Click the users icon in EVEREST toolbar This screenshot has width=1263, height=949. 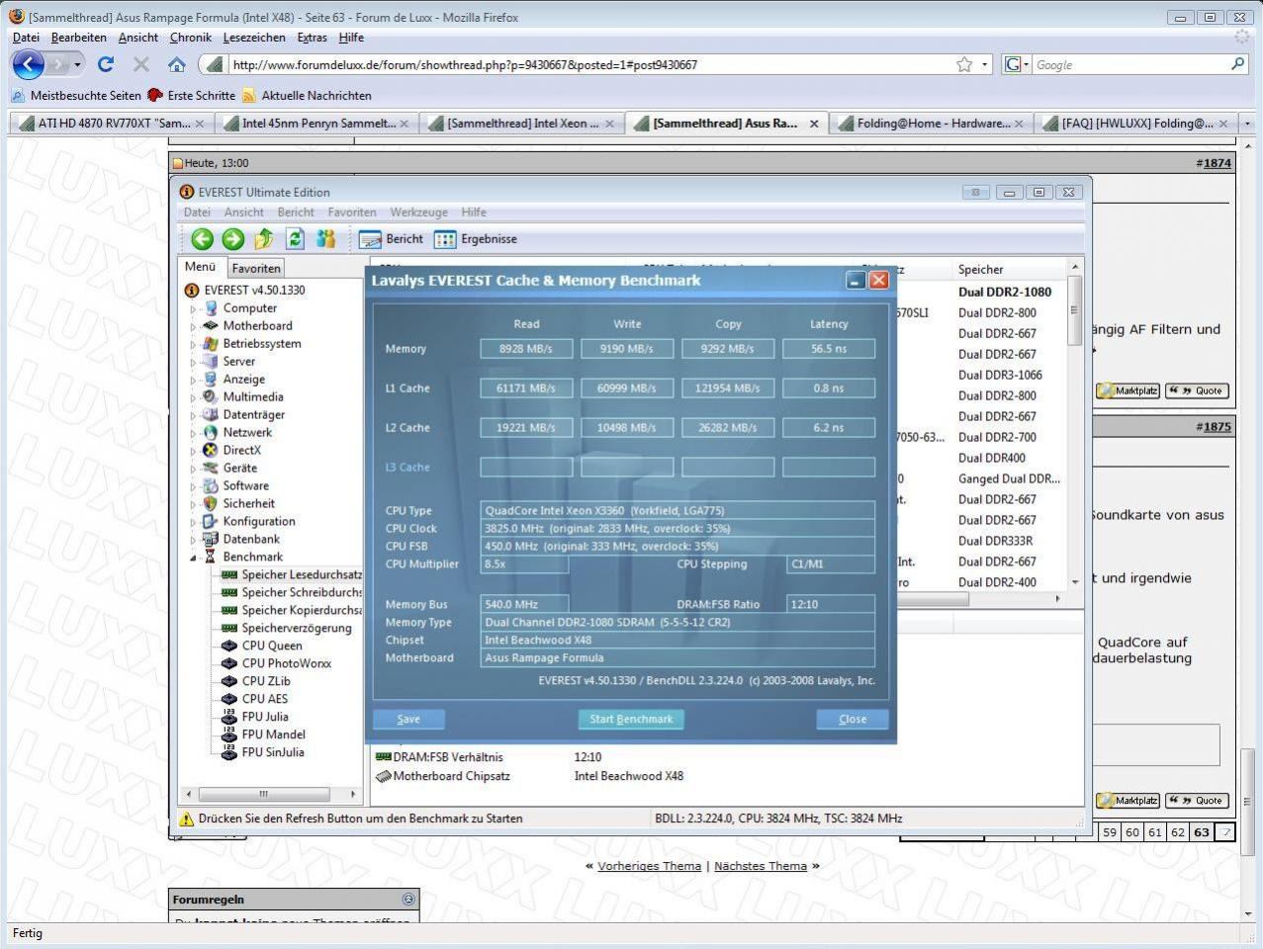[325, 238]
